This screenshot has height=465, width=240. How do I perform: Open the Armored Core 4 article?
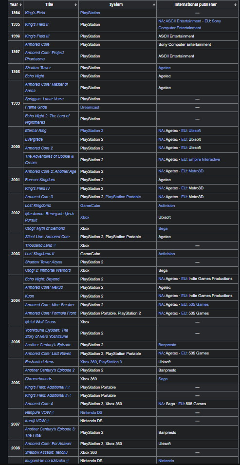(x=39, y=404)
